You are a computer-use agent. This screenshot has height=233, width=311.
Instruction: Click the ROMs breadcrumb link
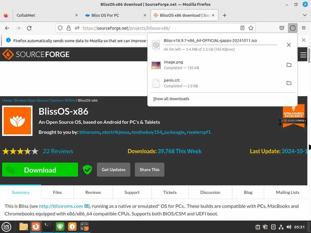[70, 100]
